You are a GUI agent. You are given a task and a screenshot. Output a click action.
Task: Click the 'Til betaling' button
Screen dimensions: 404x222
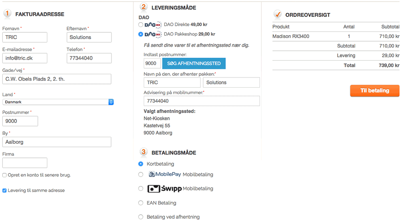[x=375, y=91]
